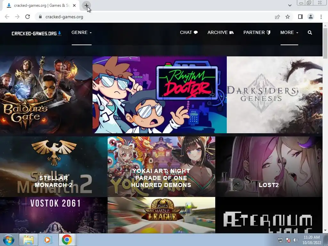This screenshot has width=328, height=246.
Task: Click Chrome icon in taskbar
Action: point(67,240)
